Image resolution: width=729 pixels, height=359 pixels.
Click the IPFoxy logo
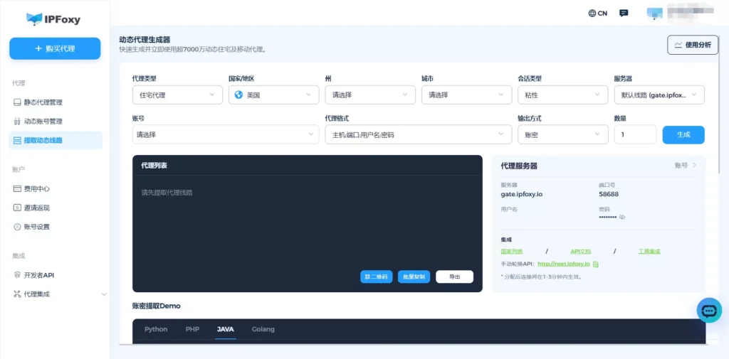coord(53,19)
